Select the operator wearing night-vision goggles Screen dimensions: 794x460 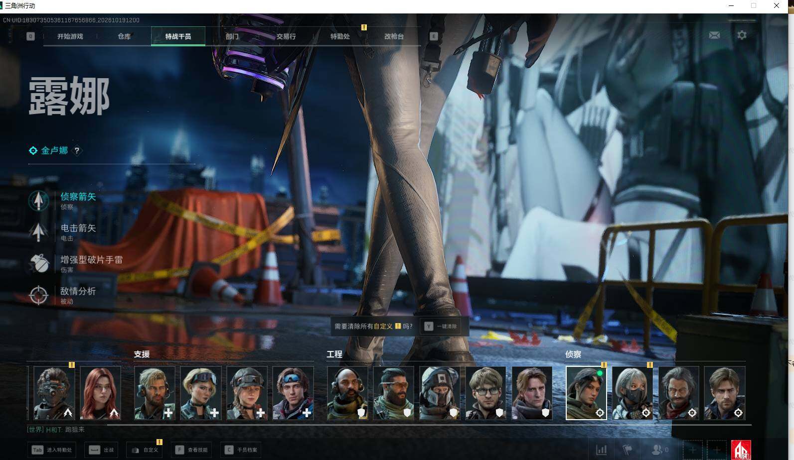coord(54,393)
